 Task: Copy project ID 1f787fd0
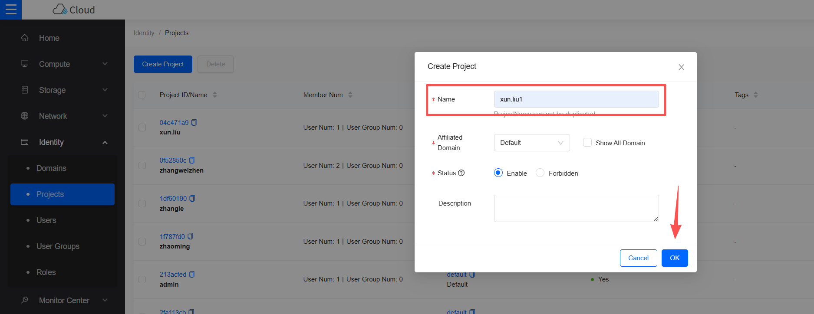tap(191, 236)
